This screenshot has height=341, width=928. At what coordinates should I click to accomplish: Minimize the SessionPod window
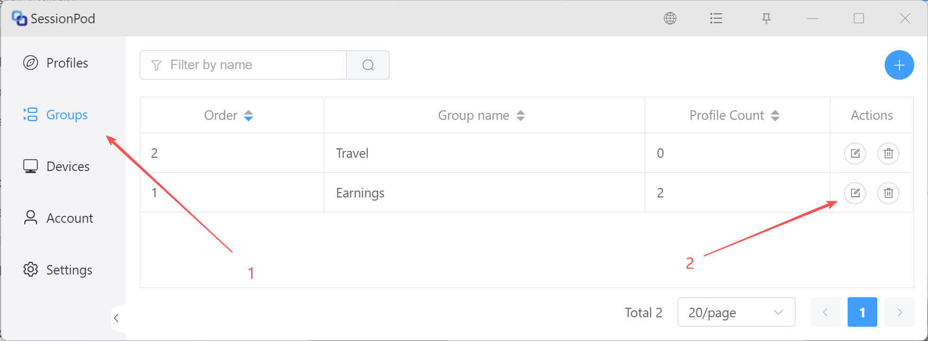pos(813,18)
